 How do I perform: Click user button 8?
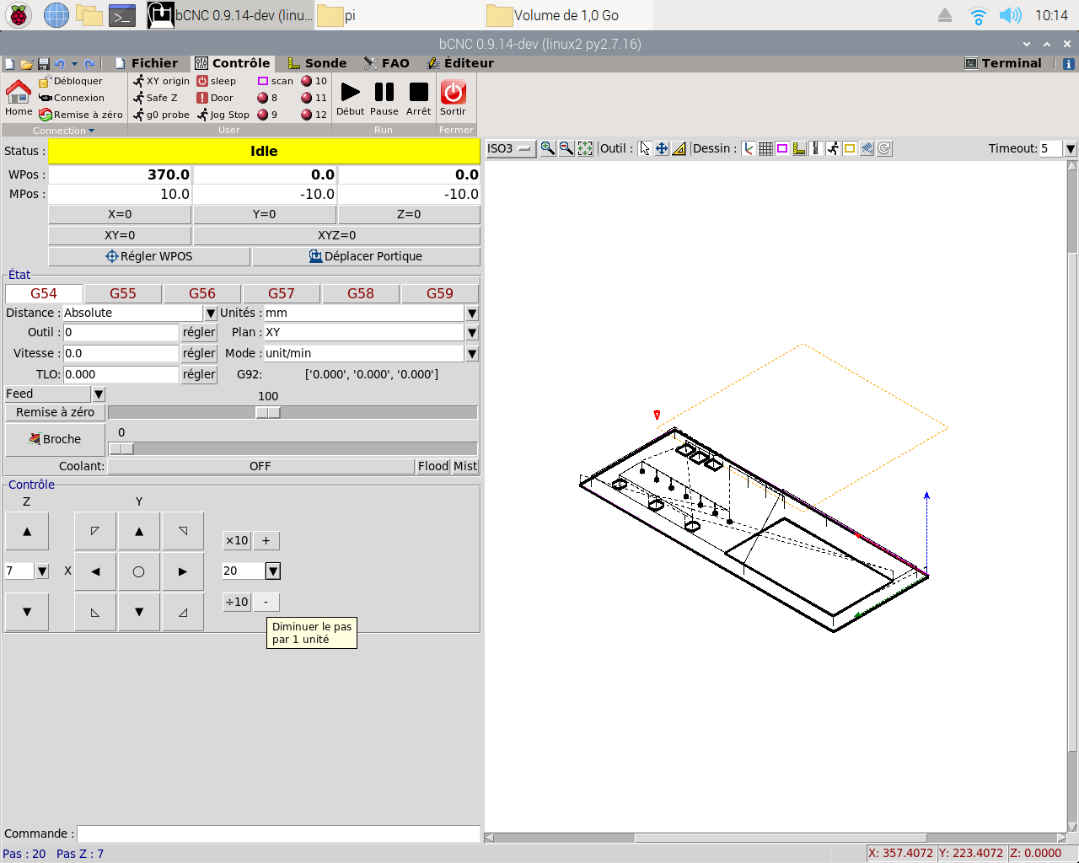tap(267, 98)
